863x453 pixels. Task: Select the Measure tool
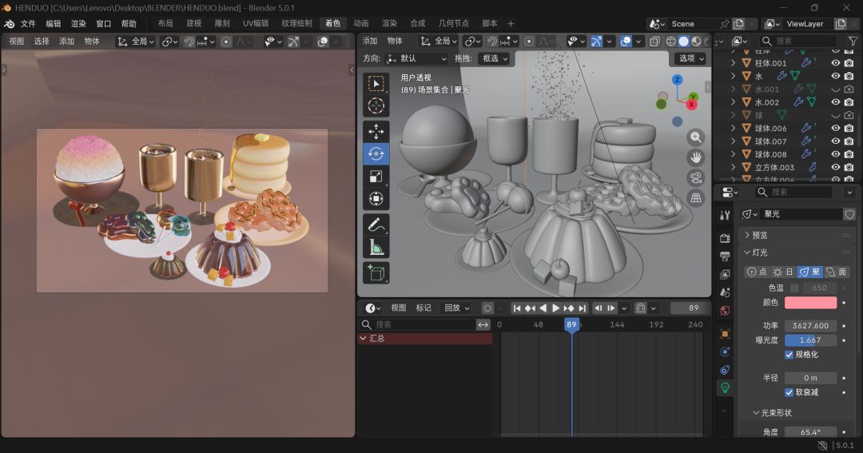pyautogui.click(x=376, y=248)
